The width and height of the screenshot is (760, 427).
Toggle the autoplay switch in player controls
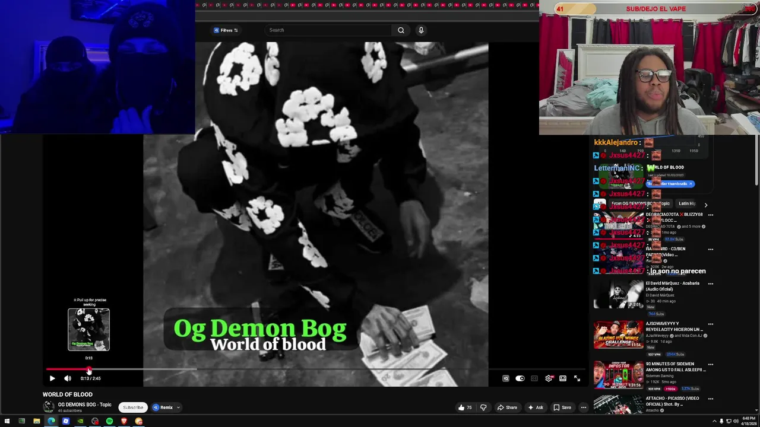(x=520, y=378)
